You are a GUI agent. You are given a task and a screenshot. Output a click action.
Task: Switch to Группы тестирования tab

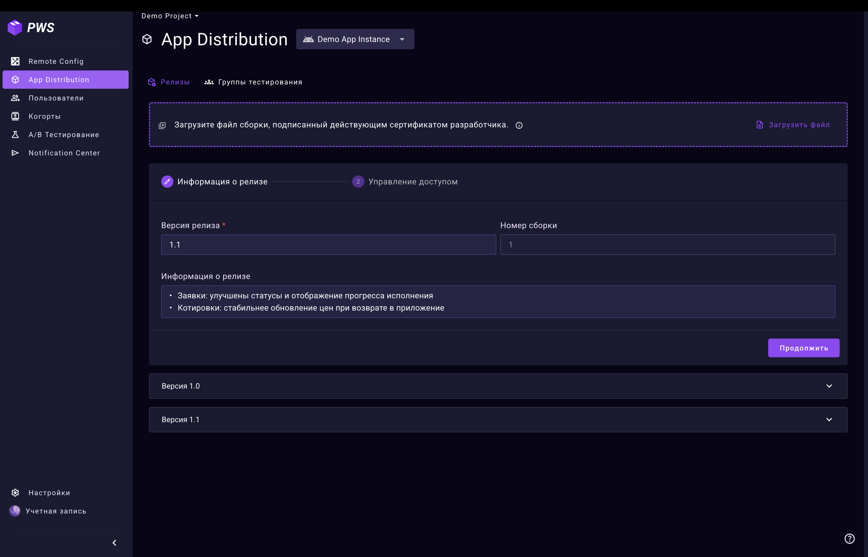[253, 82]
